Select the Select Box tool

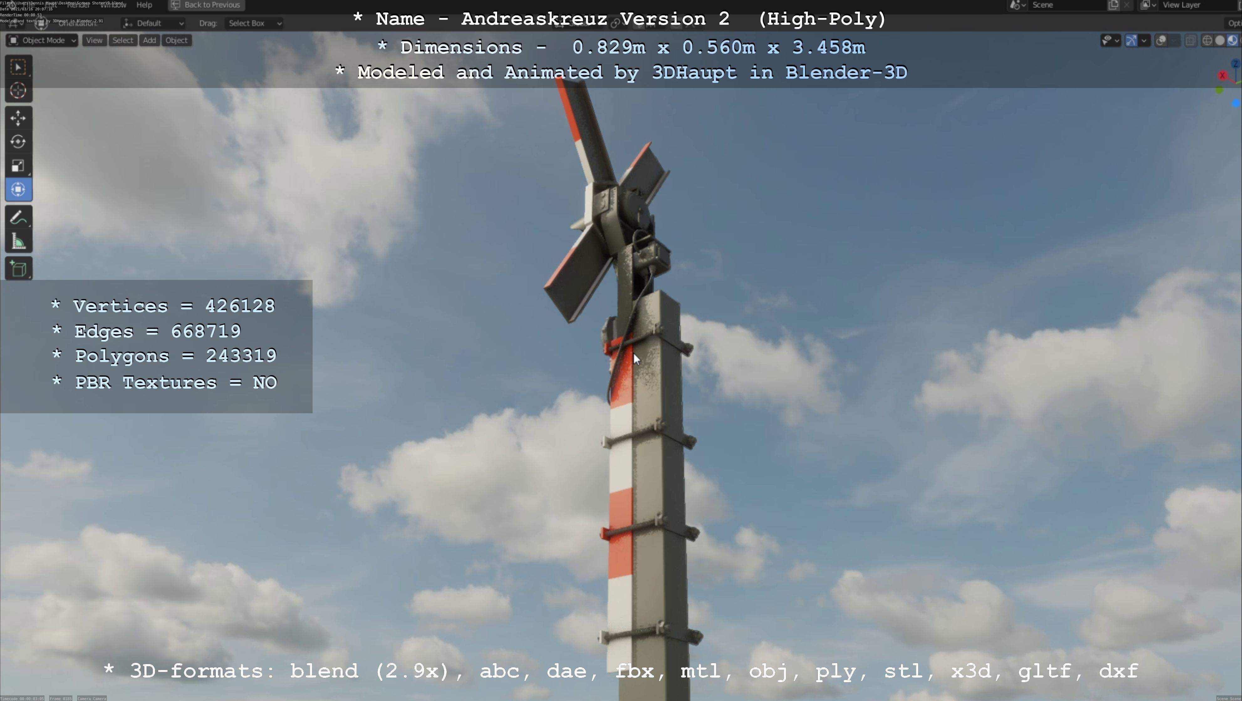(18, 67)
